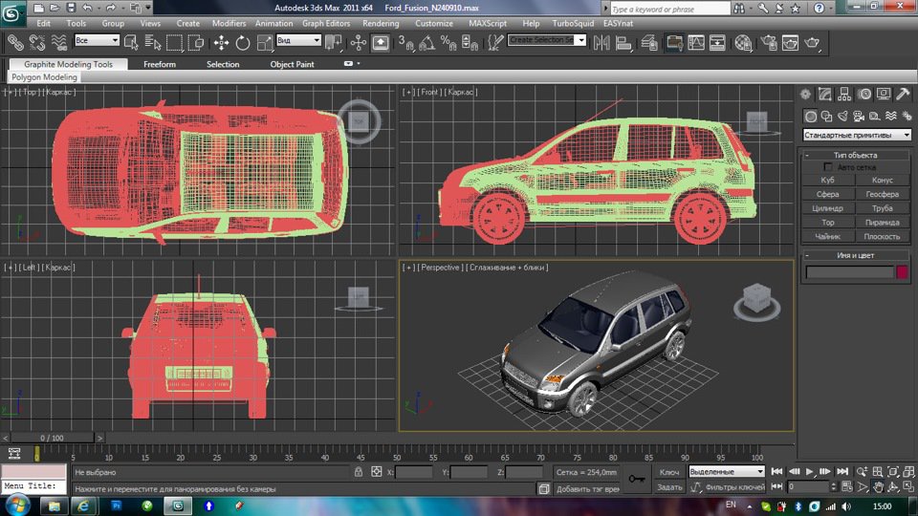Toggle Set Key mode with key icon
Screen dimensions: 918x516
pos(637,479)
